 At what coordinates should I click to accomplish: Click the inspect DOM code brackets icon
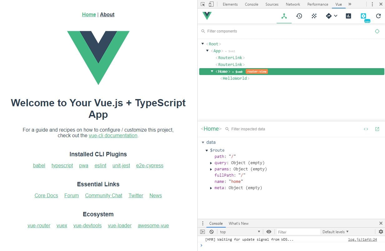tap(366, 129)
